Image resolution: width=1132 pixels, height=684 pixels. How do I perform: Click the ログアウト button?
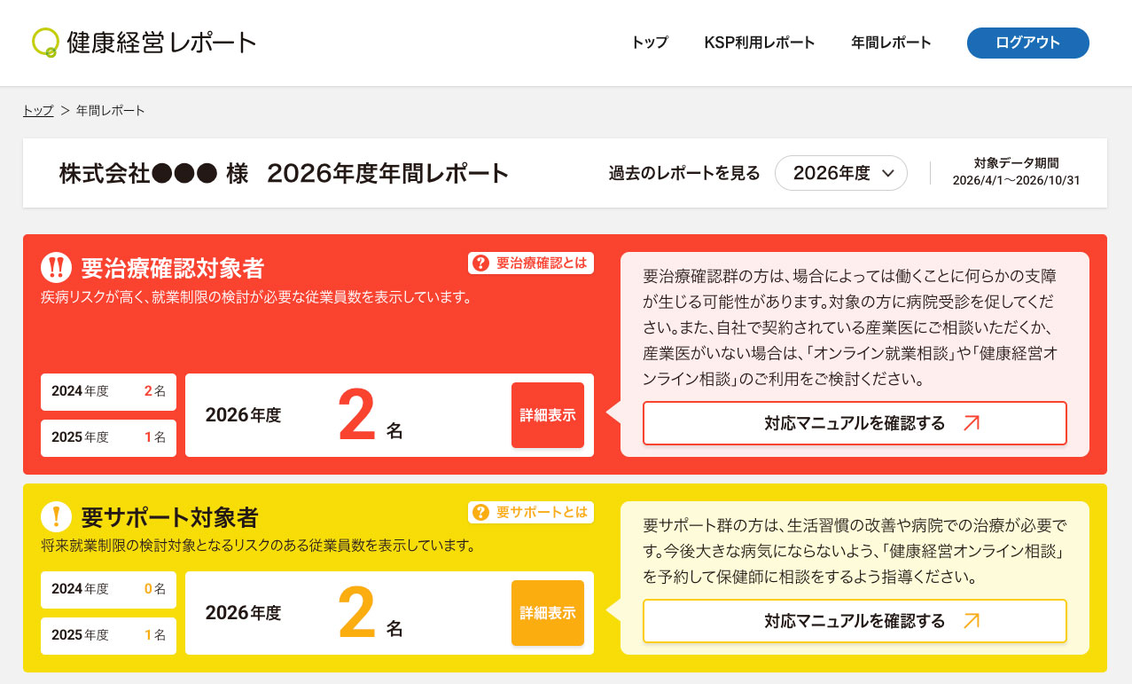coord(1027,43)
